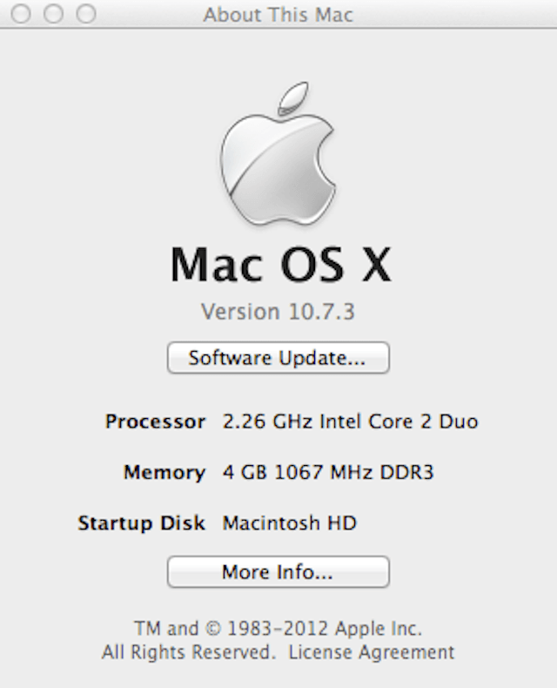This screenshot has width=557, height=688.
Task: Click the Mac OS X heading
Action: coord(280,265)
